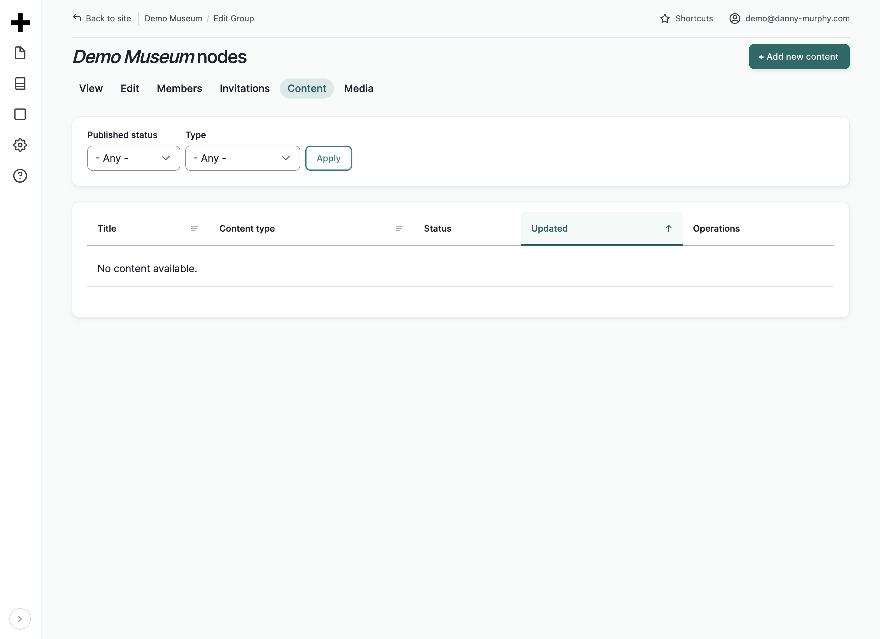The width and height of the screenshot is (880, 639).
Task: Click the Back to site arrow icon
Action: click(x=77, y=18)
